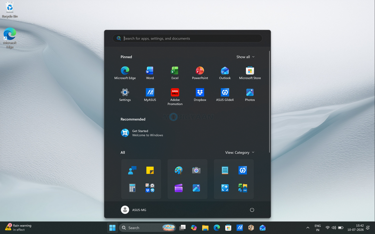This screenshot has height=234, width=375.
Task: Expand the folder with Excel and Intel icons
Action: 242,188
